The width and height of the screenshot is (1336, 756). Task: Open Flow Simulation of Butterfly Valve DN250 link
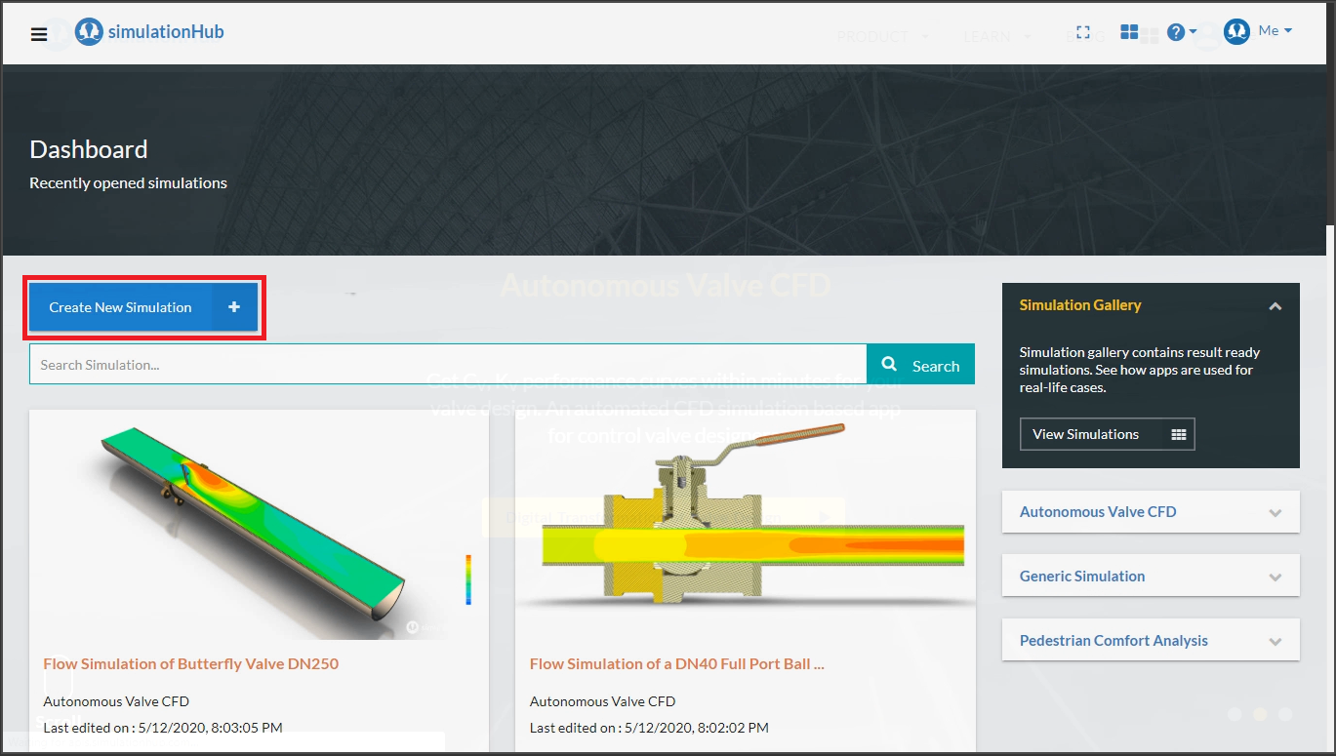(191, 663)
